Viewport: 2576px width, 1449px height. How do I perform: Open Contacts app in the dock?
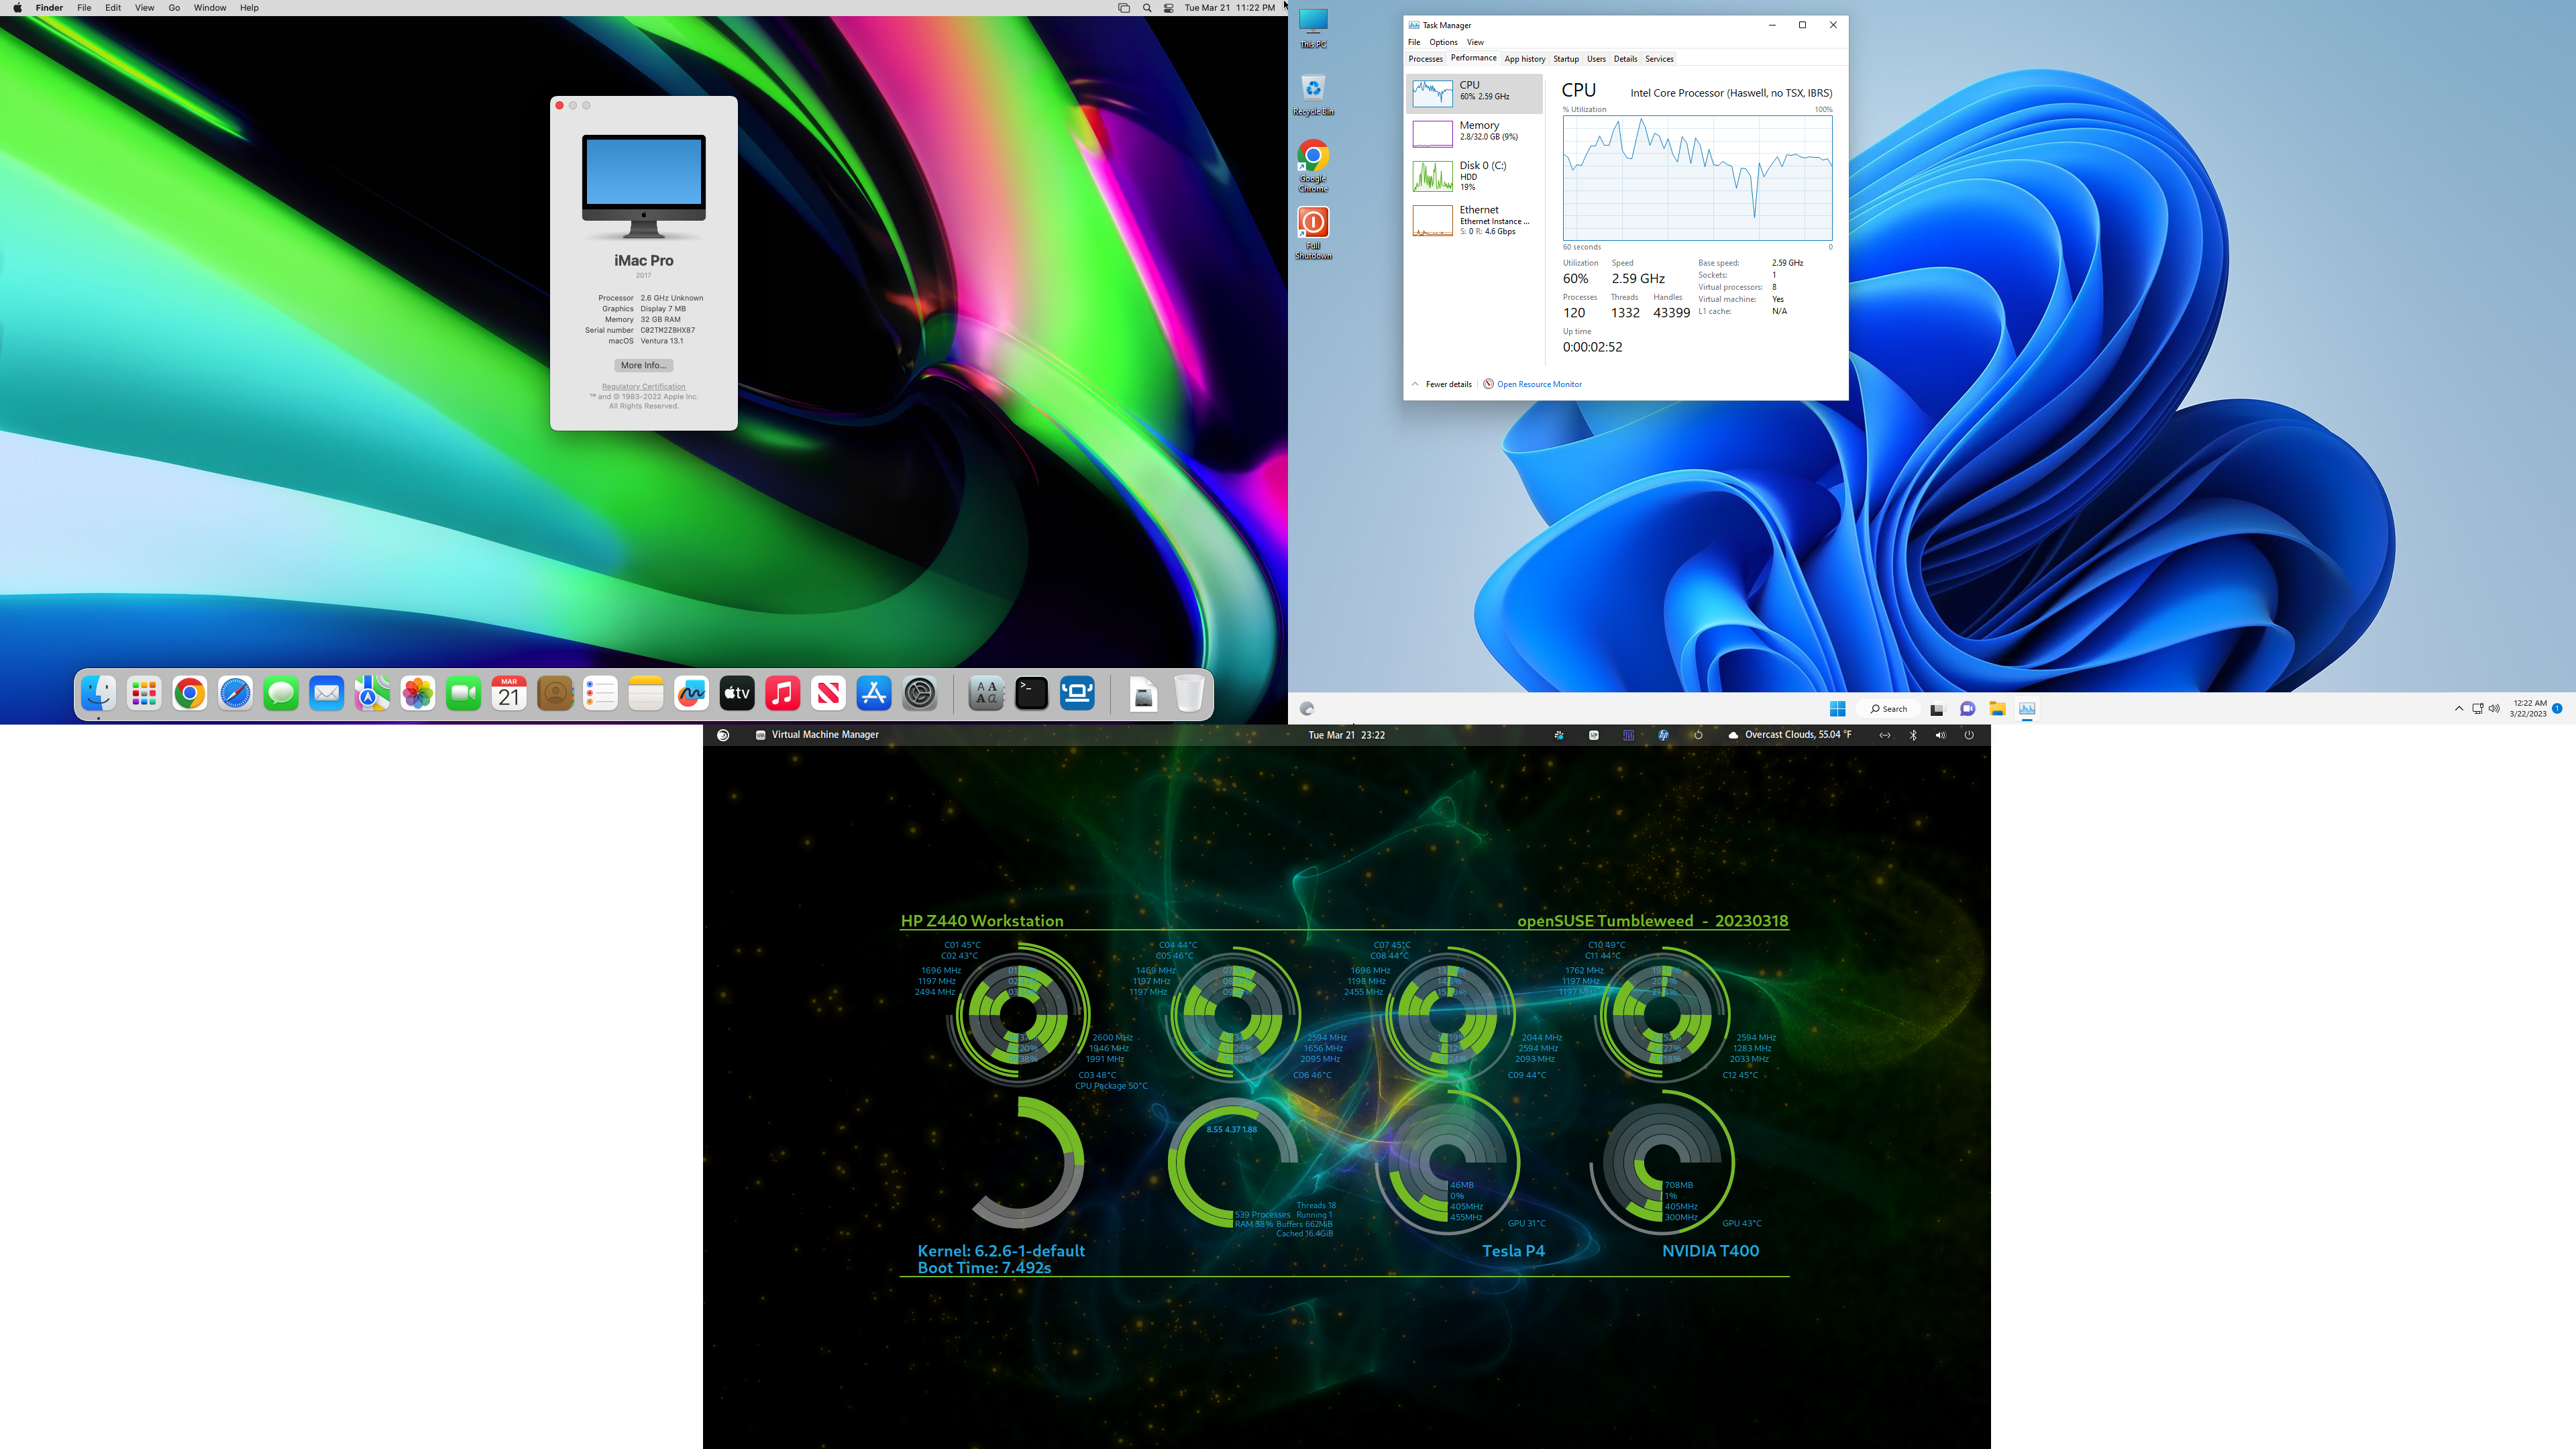pyautogui.click(x=555, y=693)
